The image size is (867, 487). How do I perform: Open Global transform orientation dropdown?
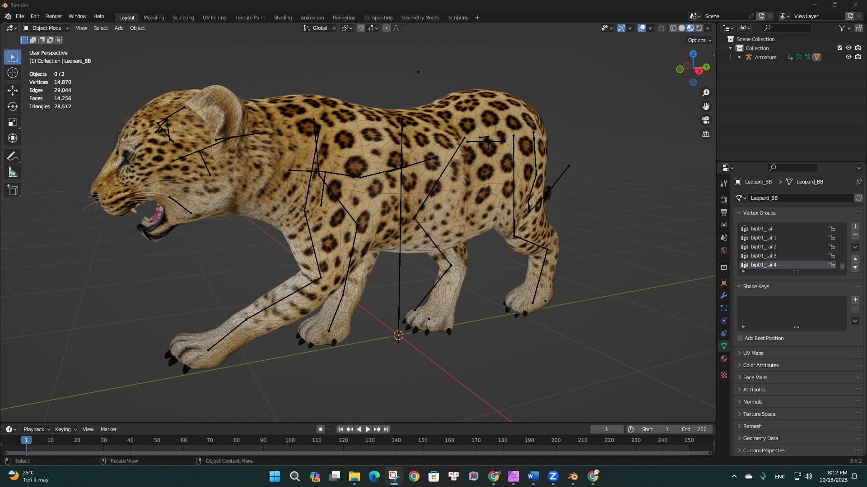[x=320, y=28]
